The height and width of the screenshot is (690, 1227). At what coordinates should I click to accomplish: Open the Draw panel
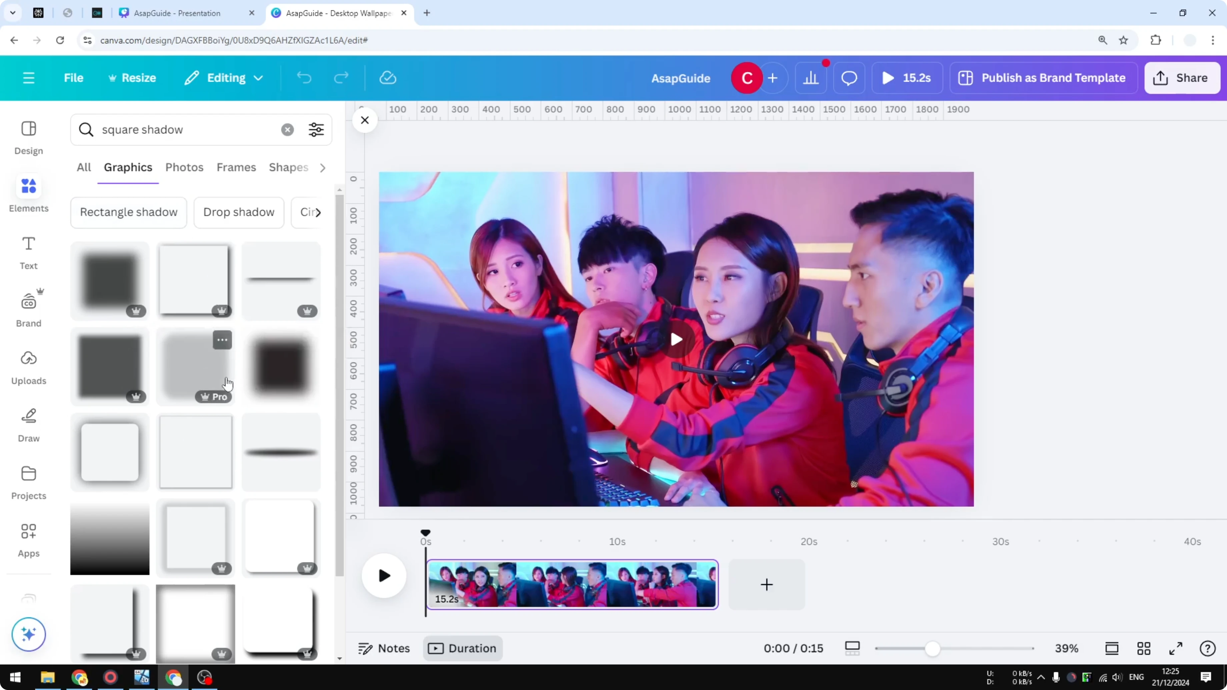pos(28,423)
